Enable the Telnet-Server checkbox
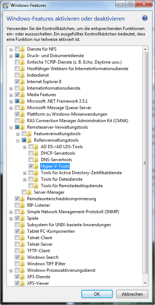Viewport: 155px width, 305px height. pos(17,244)
